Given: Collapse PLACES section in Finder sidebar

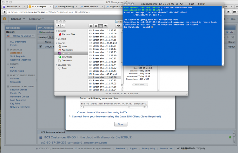Looking at the screenshot, I should 56,43.
